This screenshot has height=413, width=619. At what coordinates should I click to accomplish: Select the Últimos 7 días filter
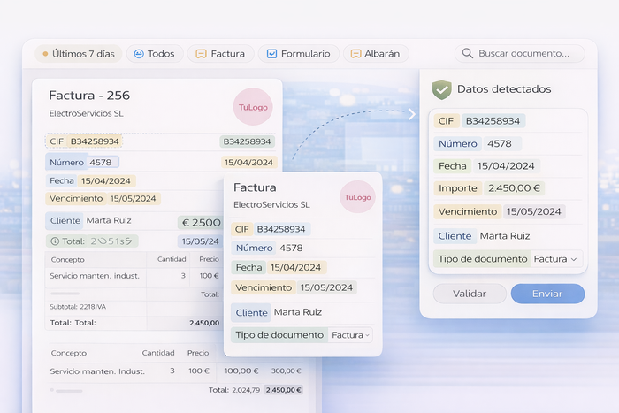(79, 54)
